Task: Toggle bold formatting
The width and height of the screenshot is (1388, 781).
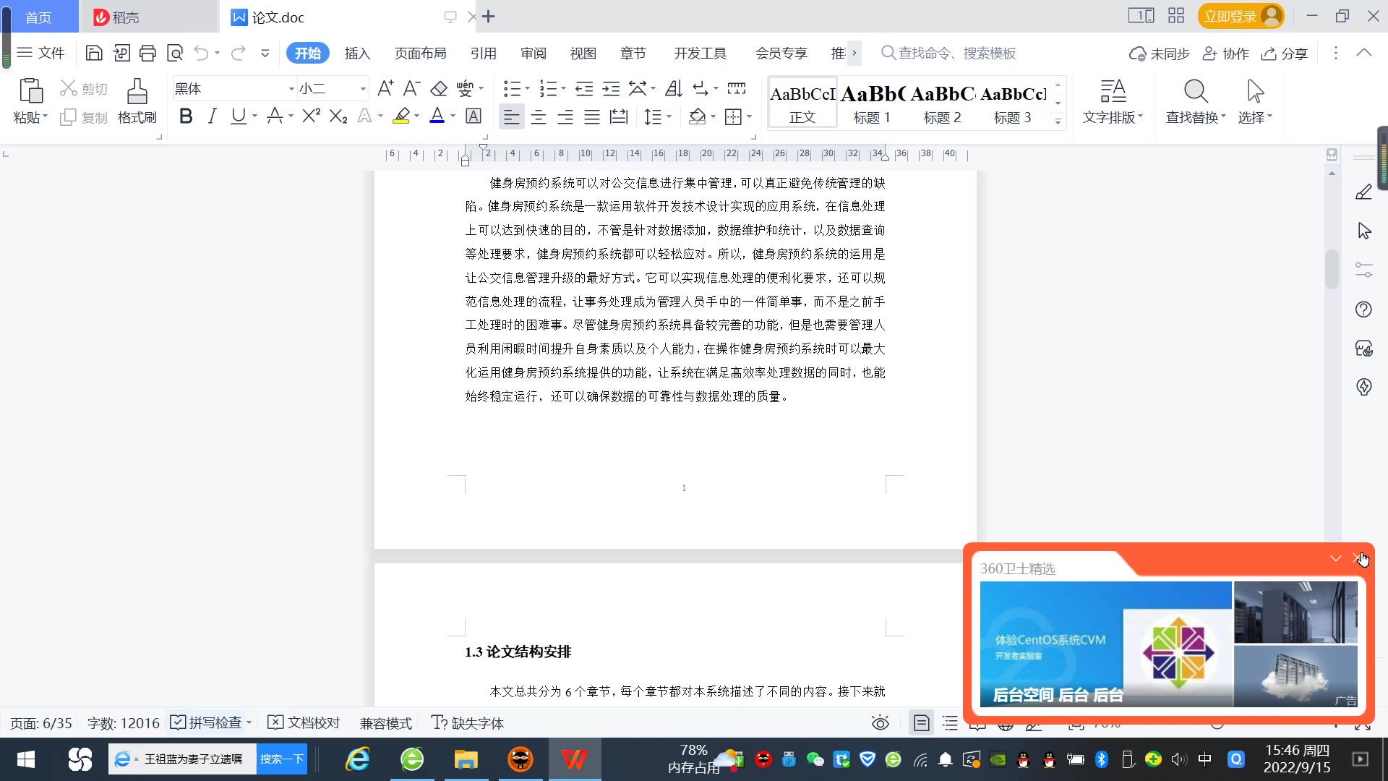Action: [x=186, y=116]
